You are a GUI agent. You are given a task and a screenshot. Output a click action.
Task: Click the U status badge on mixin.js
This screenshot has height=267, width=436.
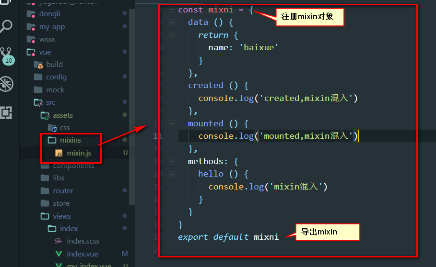[125, 153]
